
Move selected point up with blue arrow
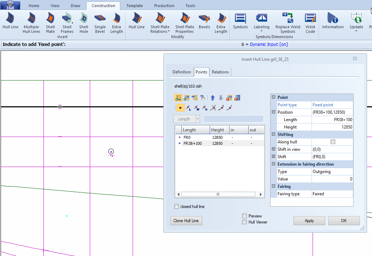[213, 98]
